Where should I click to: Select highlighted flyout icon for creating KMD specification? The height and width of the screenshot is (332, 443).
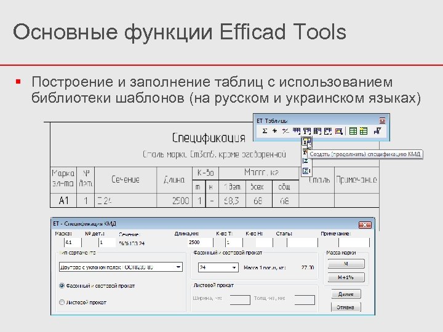[307, 141]
